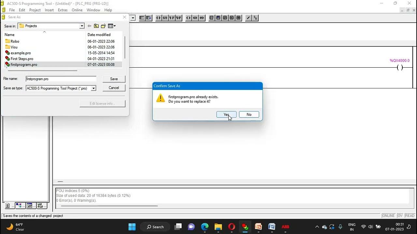Insert a function block box

211,18
